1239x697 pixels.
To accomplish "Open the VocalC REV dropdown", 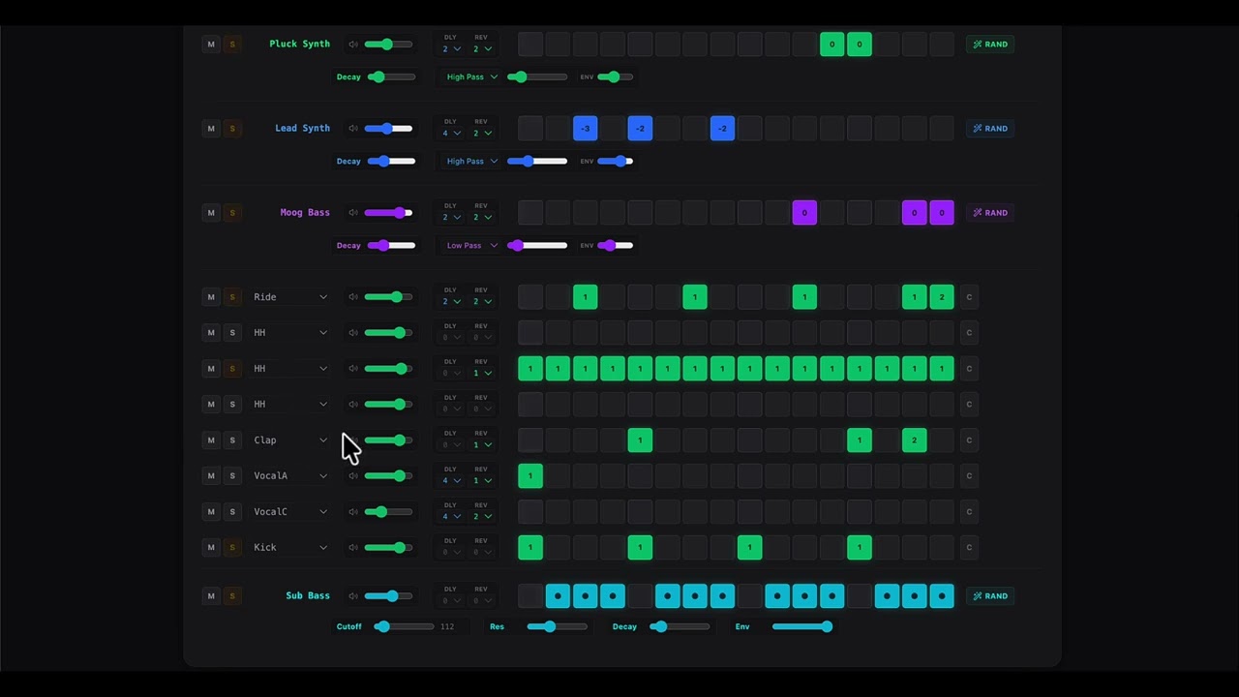I will 482,517.
